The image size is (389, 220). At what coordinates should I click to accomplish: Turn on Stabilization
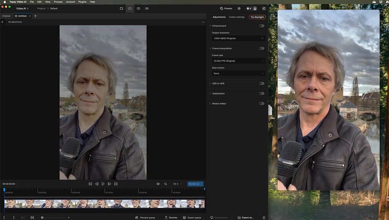261,93
